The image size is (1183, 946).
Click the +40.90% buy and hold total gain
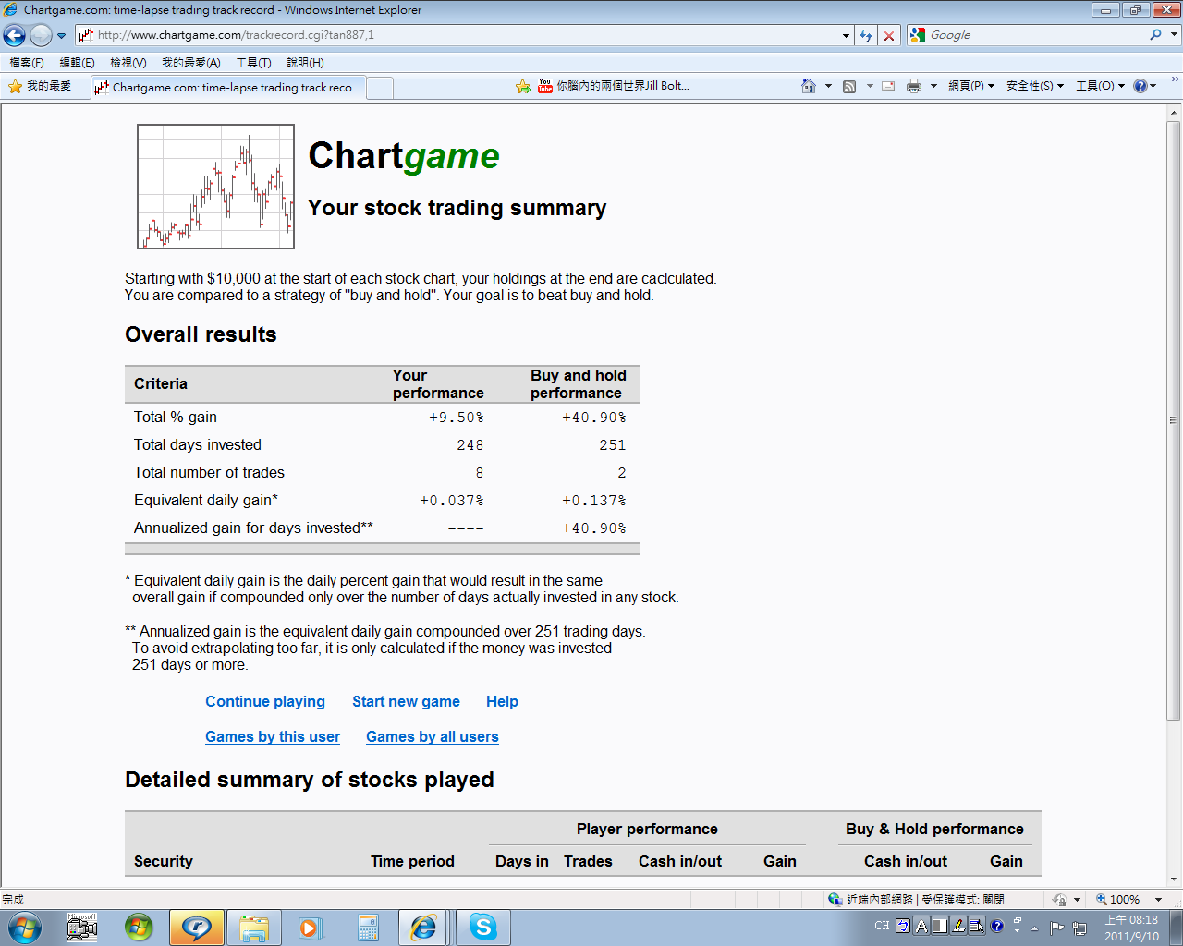[x=593, y=418]
